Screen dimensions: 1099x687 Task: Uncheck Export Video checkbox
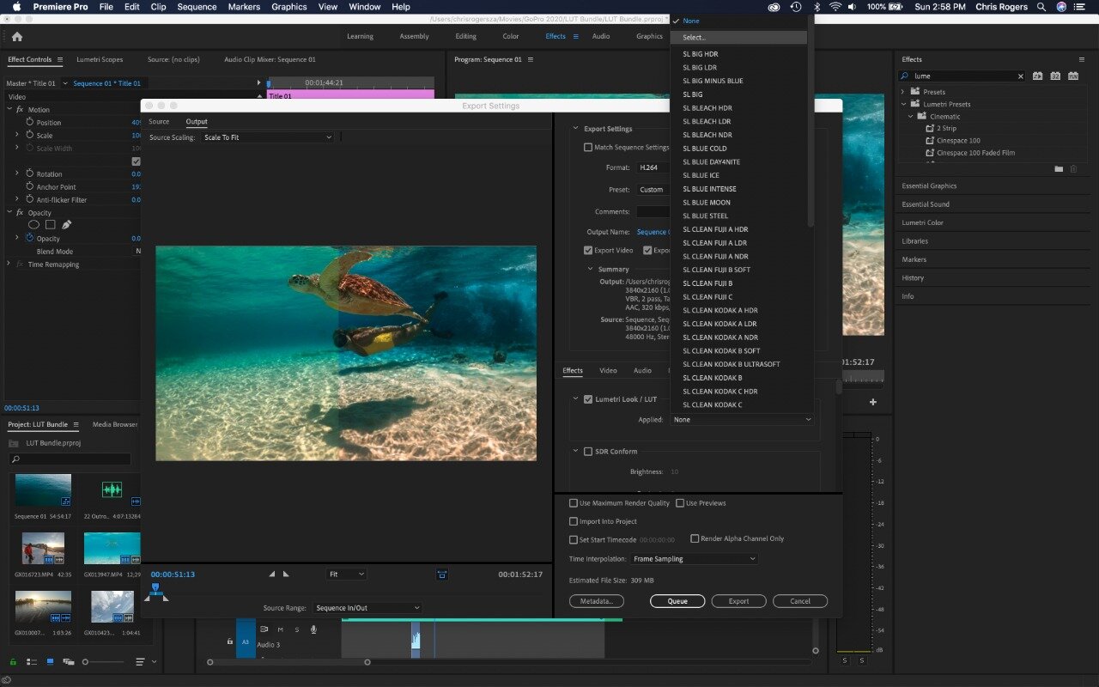(588, 251)
